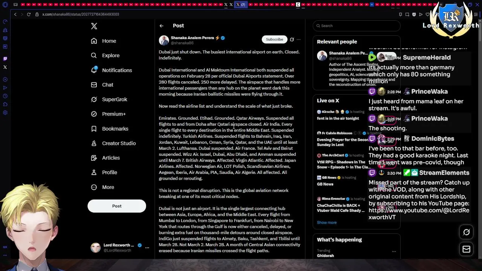The image size is (482, 271).
Task: Open X panel in browser sidebar
Action: (x=5, y=67)
